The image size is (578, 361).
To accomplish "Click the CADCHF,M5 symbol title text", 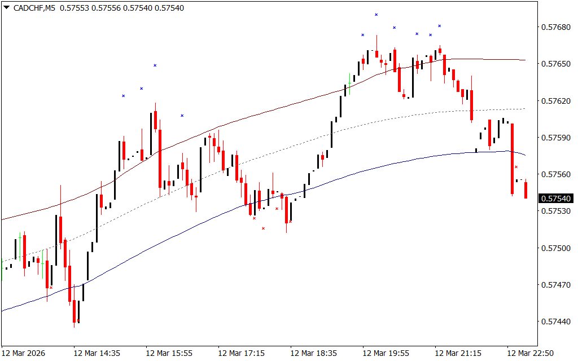I will point(34,8).
